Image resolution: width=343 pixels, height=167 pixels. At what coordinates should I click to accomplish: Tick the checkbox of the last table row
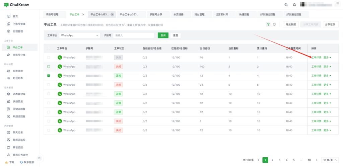coord(49,130)
